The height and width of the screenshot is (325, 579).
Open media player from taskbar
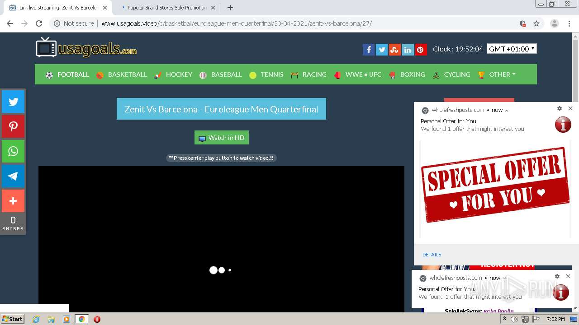[x=66, y=319]
